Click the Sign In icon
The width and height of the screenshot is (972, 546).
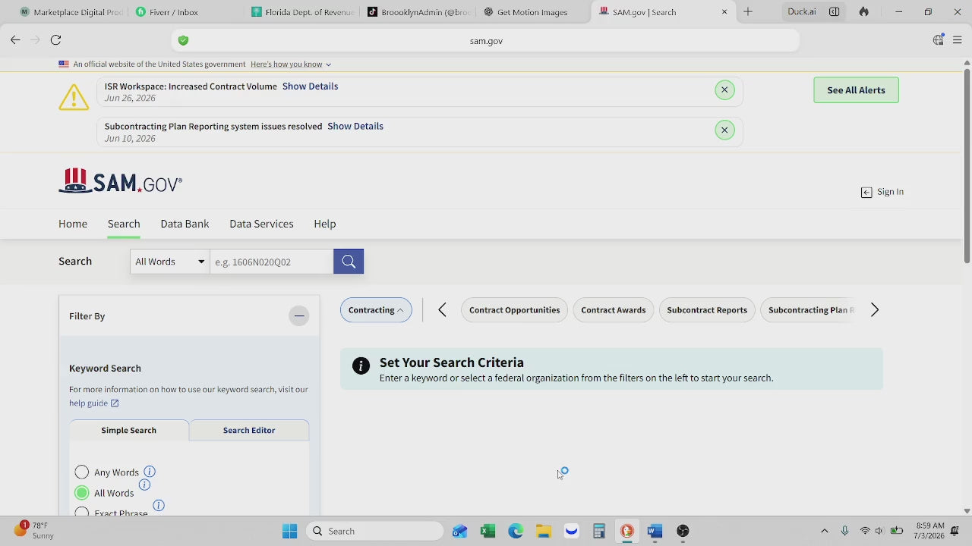(x=866, y=193)
